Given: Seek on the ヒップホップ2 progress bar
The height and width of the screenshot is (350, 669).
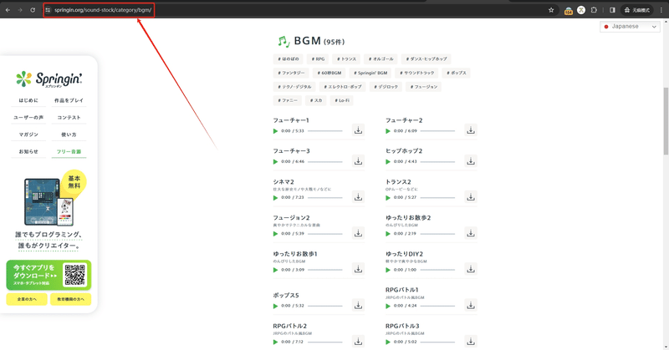Looking at the screenshot, I should pos(437,161).
